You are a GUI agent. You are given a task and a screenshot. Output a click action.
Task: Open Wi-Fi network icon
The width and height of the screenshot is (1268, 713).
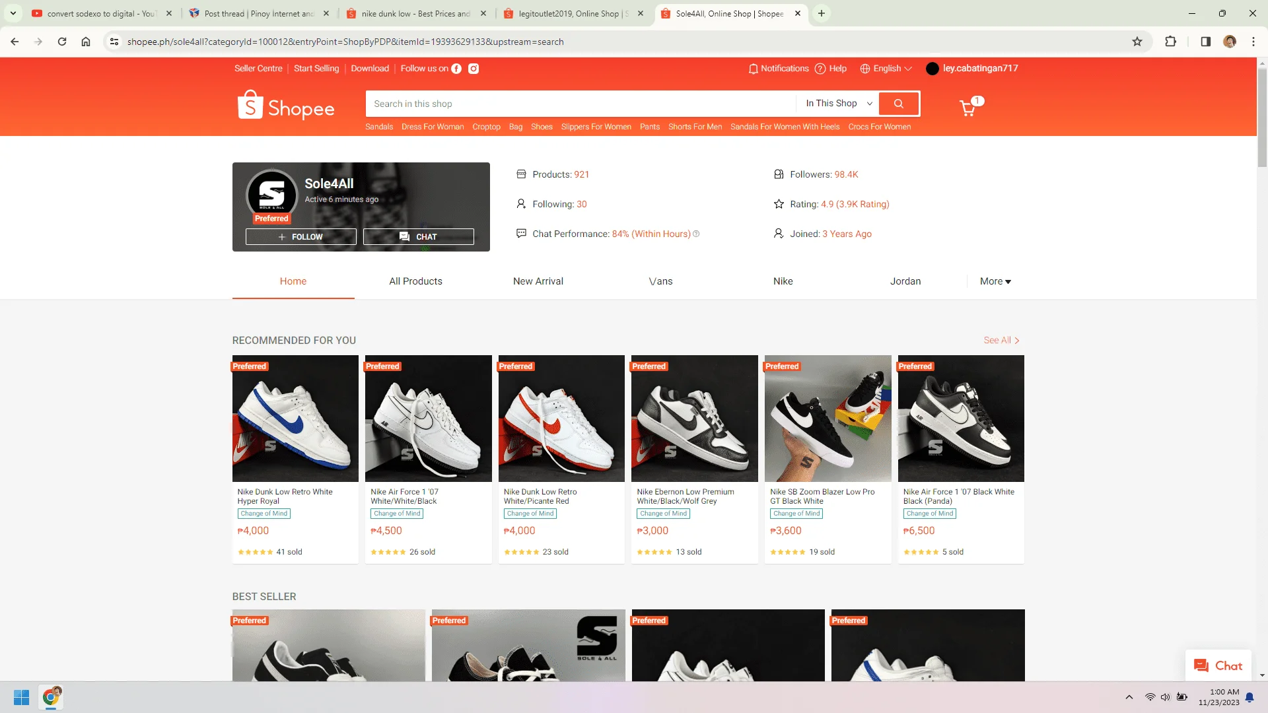[x=1150, y=697]
